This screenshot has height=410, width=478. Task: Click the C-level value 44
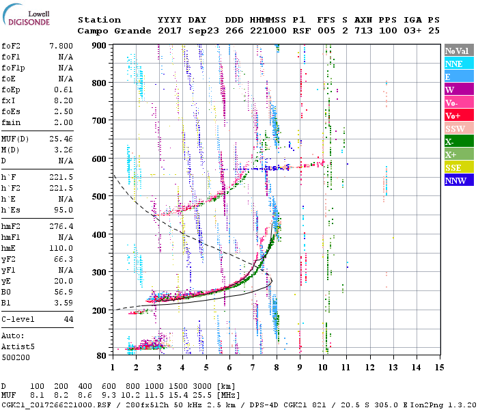pyautogui.click(x=68, y=319)
